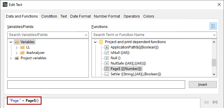Open the Text tab
Image resolution: width=224 pixels, height=108 pixels.
click(x=64, y=16)
